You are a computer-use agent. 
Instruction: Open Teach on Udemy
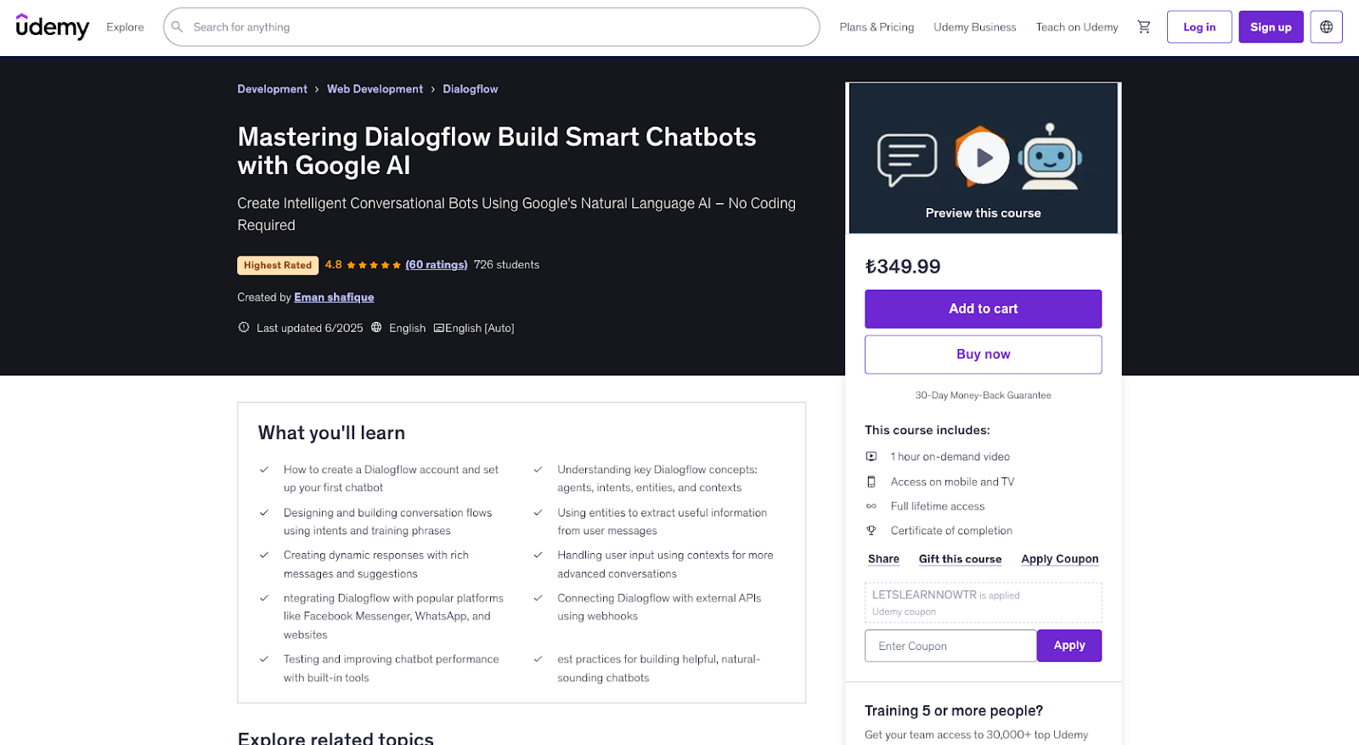point(1077,27)
